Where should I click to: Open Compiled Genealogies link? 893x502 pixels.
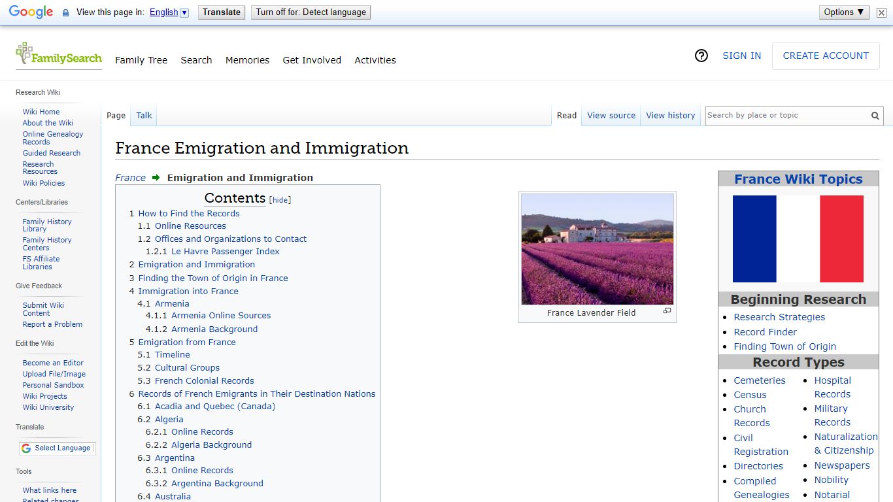pyautogui.click(x=762, y=488)
